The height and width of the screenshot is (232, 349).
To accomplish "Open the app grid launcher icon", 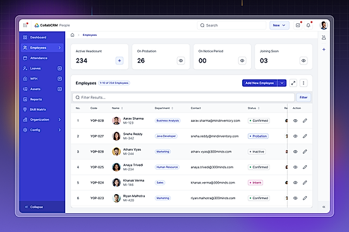I will coord(25,25).
